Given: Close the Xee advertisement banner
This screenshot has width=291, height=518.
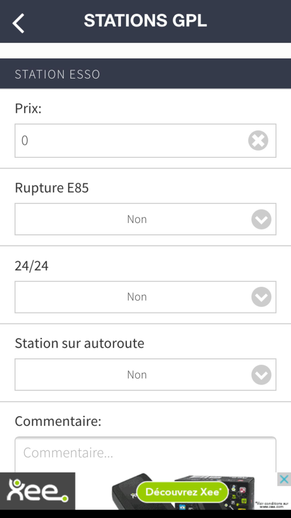Looking at the screenshot, I should coord(284,479).
